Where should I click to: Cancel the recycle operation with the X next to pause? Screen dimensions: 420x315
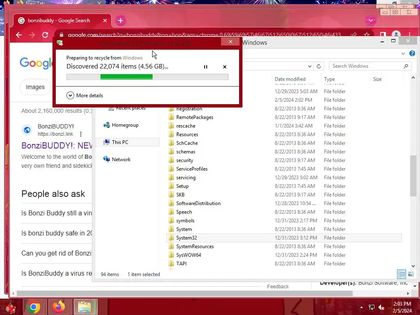point(225,67)
